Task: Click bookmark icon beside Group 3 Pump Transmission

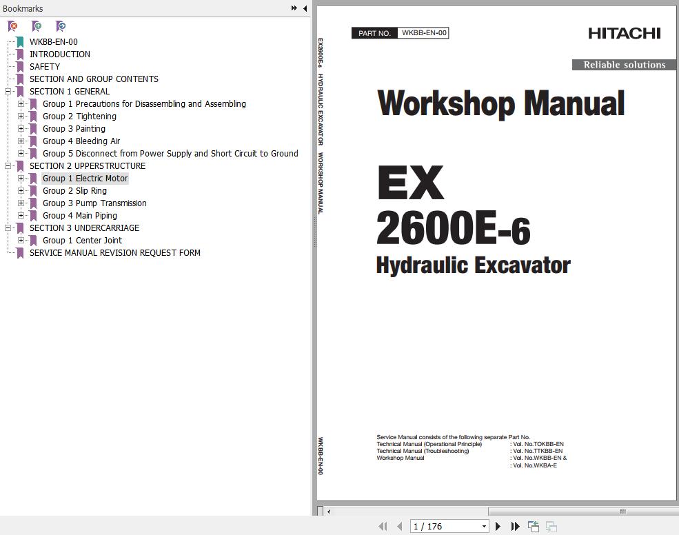Action: (x=33, y=203)
